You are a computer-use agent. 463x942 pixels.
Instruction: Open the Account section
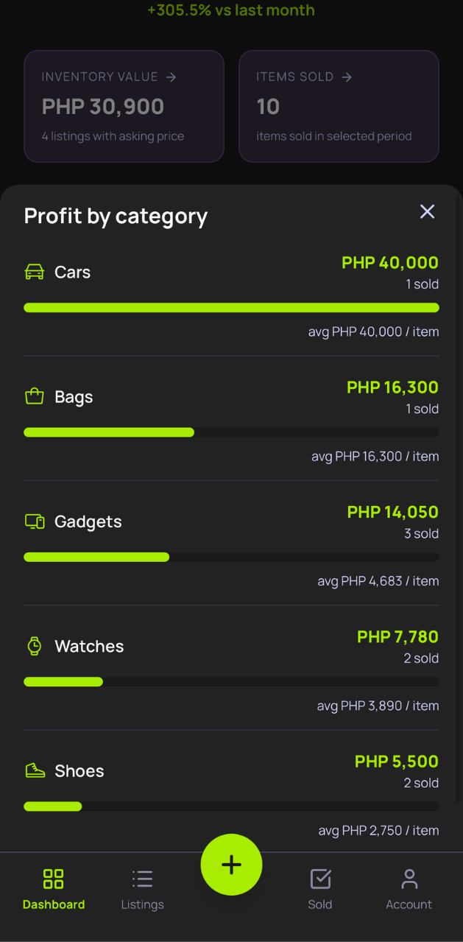click(x=409, y=889)
